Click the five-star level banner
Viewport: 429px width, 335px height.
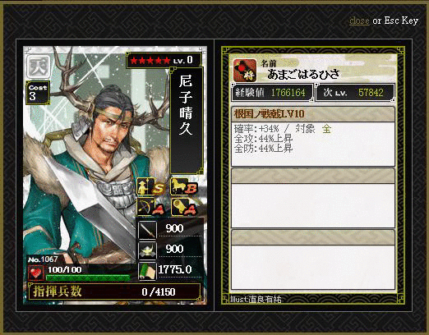tap(164, 60)
